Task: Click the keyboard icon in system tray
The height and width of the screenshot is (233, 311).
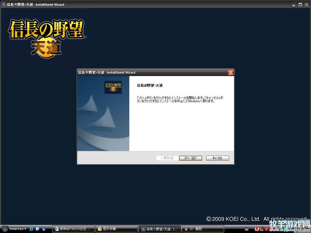Action: click(x=247, y=229)
